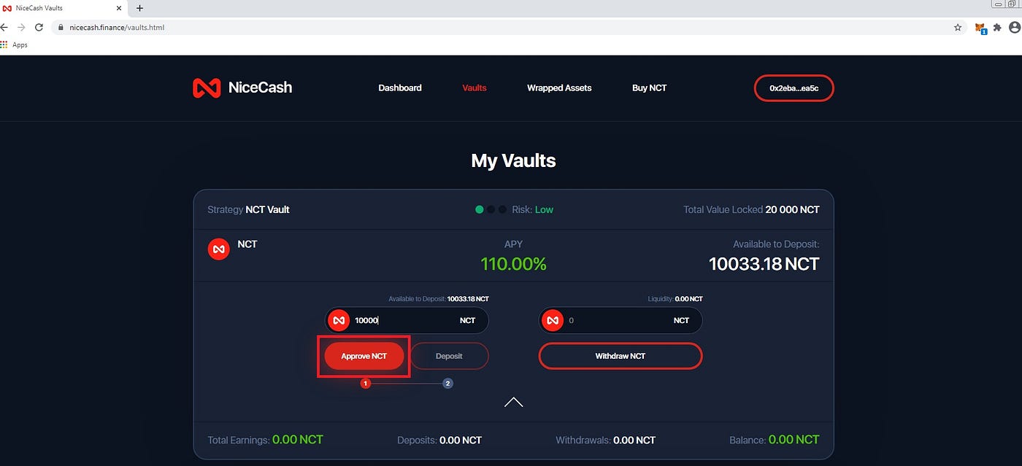Click the NiceCash logo
Image resolution: width=1022 pixels, height=466 pixels.
(x=242, y=88)
